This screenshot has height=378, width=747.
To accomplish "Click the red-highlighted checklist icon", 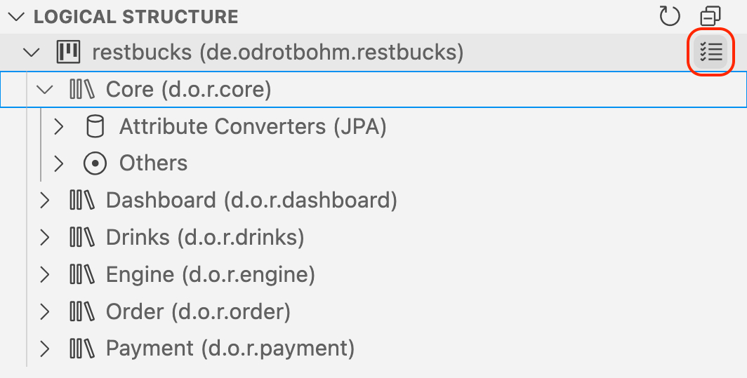I will (710, 52).
